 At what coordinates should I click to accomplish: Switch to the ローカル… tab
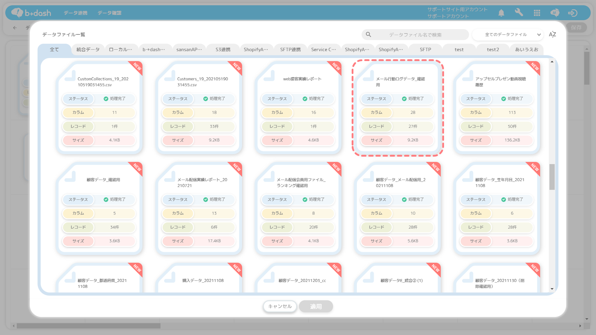(120, 49)
